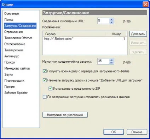Click the Добавить button
Image resolution: width=150 pixels, height=139 pixels.
click(138, 34)
